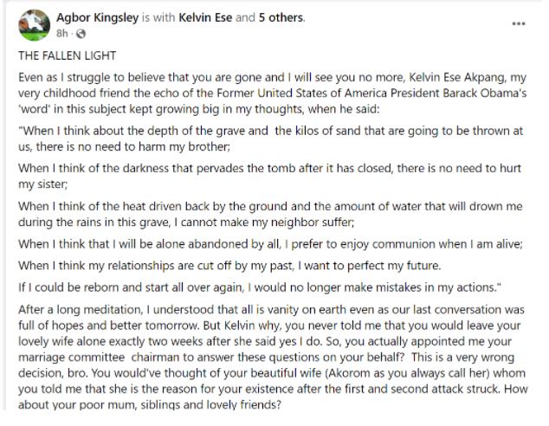The width and height of the screenshot is (549, 426).
Task: Click the 'THE FALLEN LIGHT' heading
Action: [x=61, y=54]
